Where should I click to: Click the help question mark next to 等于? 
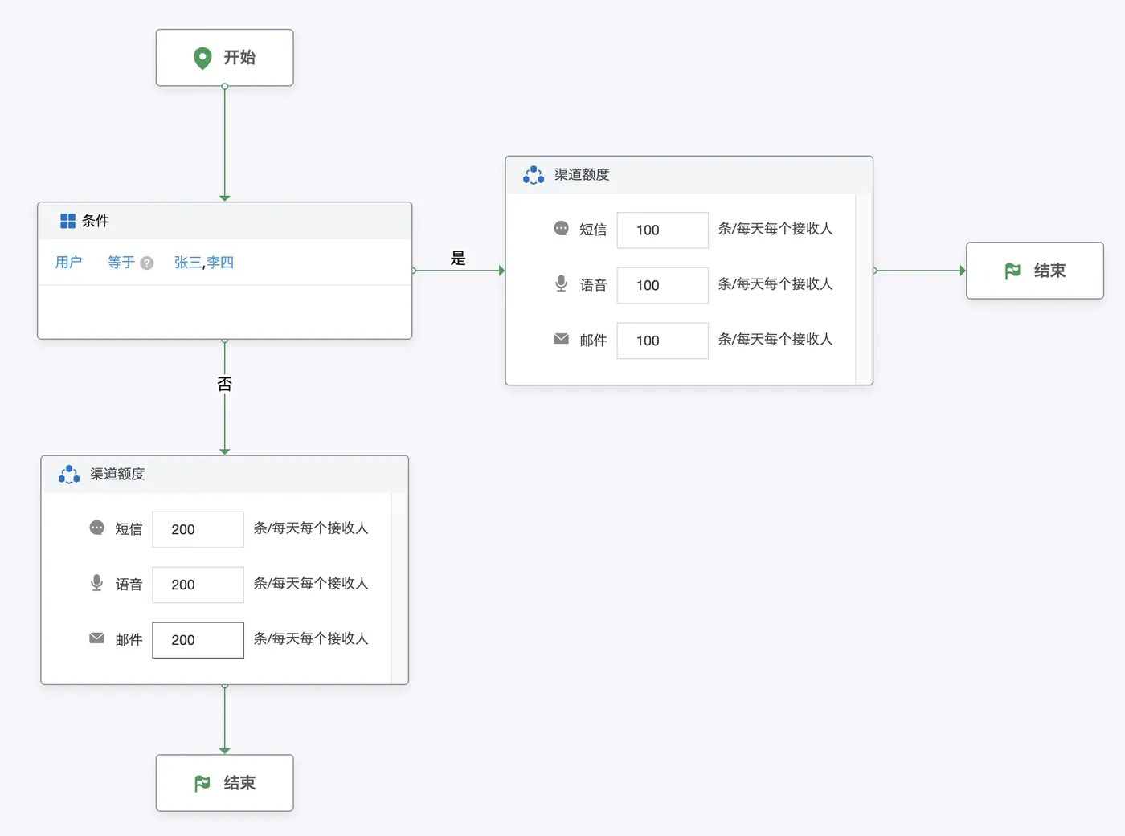tap(147, 263)
